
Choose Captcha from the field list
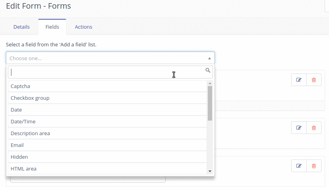[x=107, y=86]
